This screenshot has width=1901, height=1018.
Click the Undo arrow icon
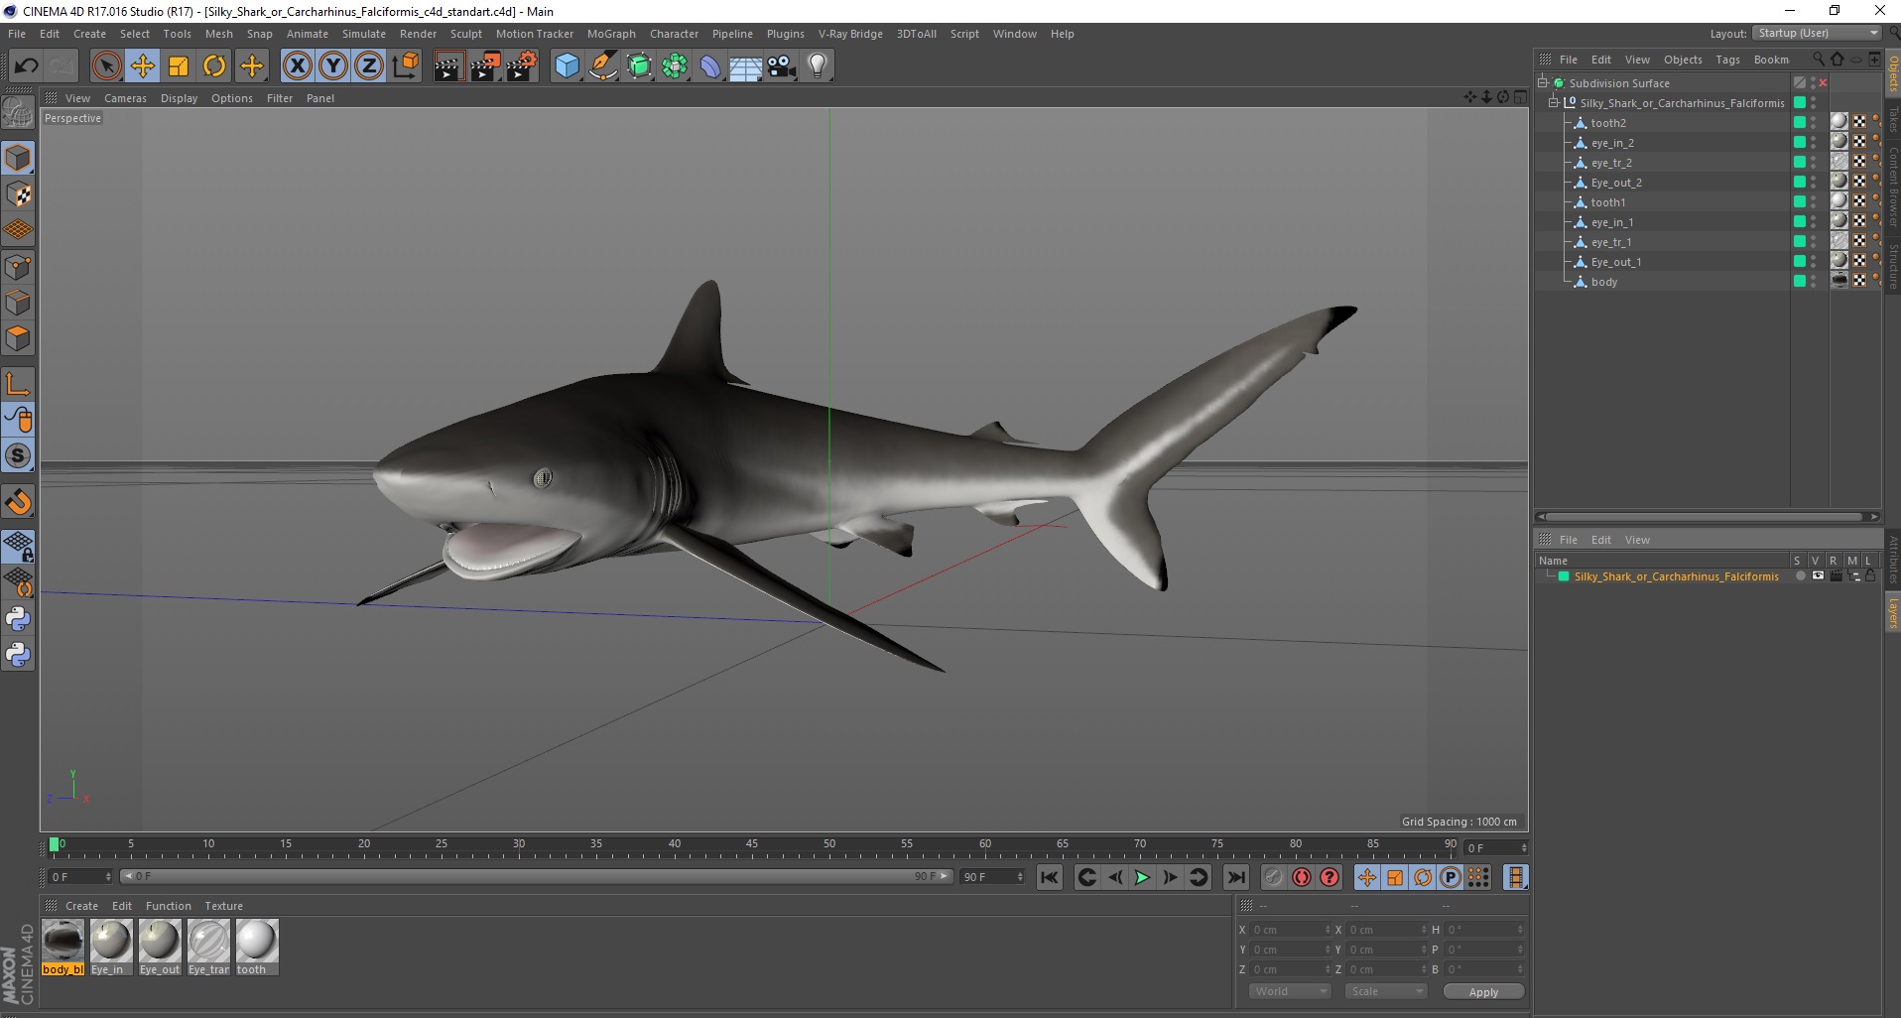[x=26, y=66]
